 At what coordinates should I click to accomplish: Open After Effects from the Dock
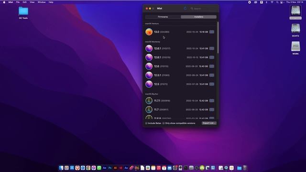(104, 168)
